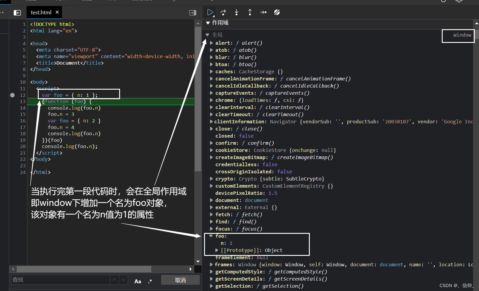Go to next search result arrow
Viewport: 479px width, 291px height.
point(123,280)
